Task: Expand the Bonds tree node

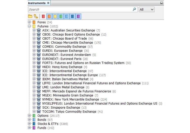Action: 29,120
